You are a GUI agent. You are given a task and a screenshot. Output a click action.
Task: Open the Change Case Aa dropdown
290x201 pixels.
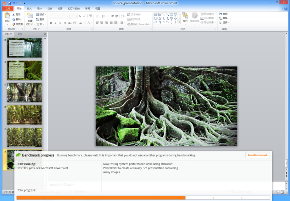pos(81,23)
